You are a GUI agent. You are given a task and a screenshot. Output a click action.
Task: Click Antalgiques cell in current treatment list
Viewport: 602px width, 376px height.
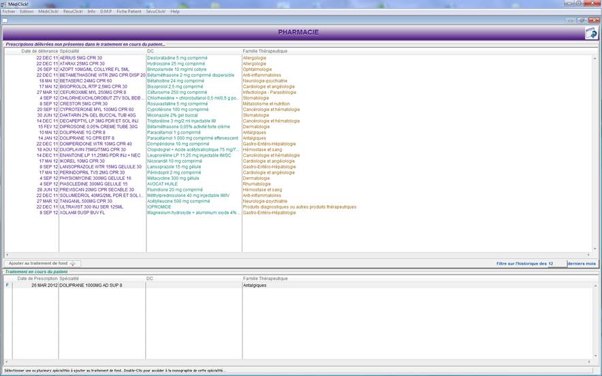click(x=255, y=285)
